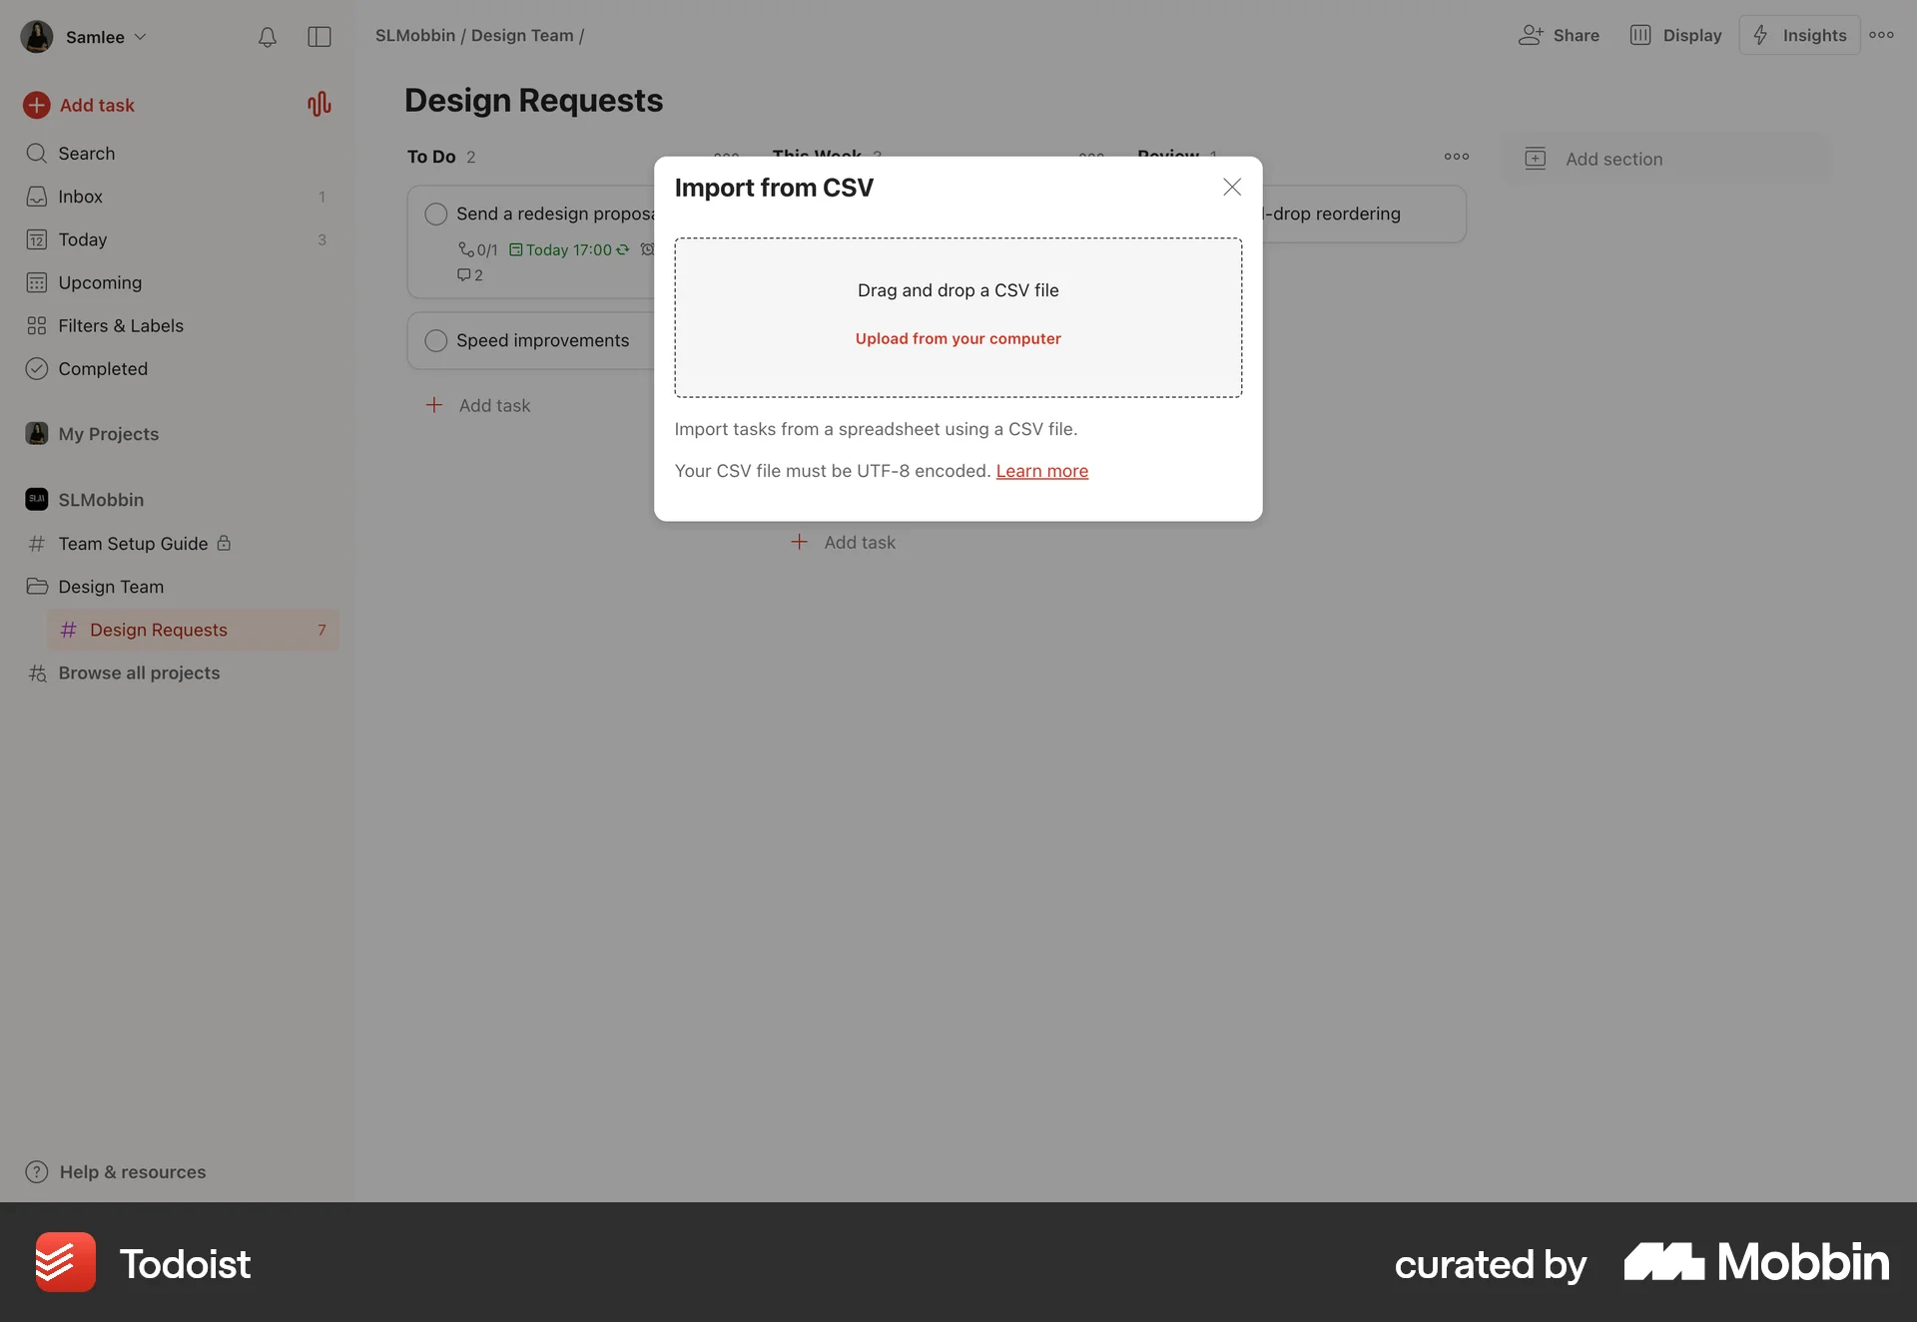Open the Learn more link
The width and height of the screenshot is (1917, 1322).
click(1041, 470)
